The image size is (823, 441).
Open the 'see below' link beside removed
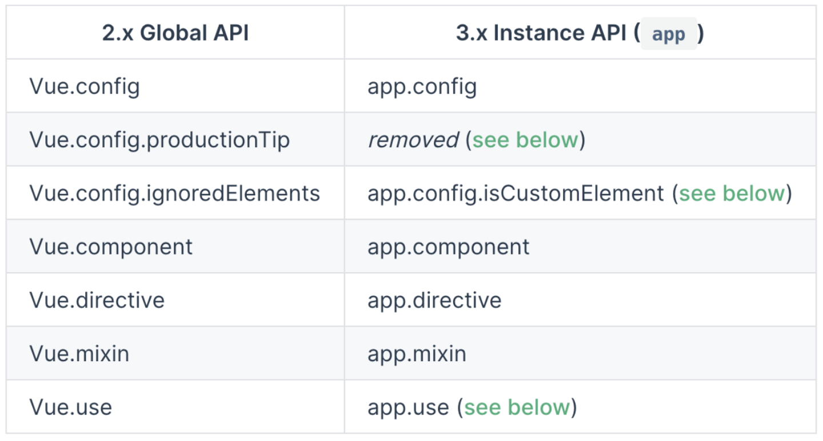coord(525,140)
